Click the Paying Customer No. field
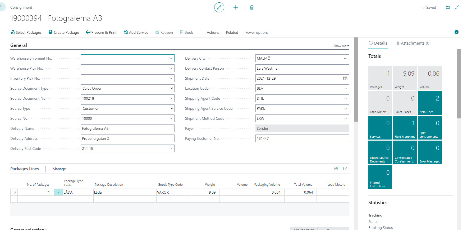Image resolution: width=467 pixels, height=230 pixels. point(302,138)
